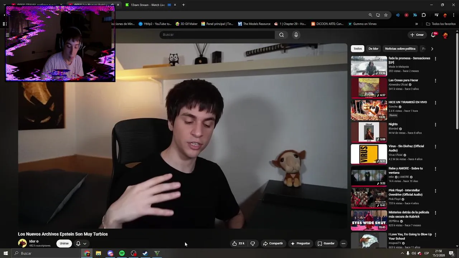Open YouTube notifications bell with 9+ badge

pos(433,35)
